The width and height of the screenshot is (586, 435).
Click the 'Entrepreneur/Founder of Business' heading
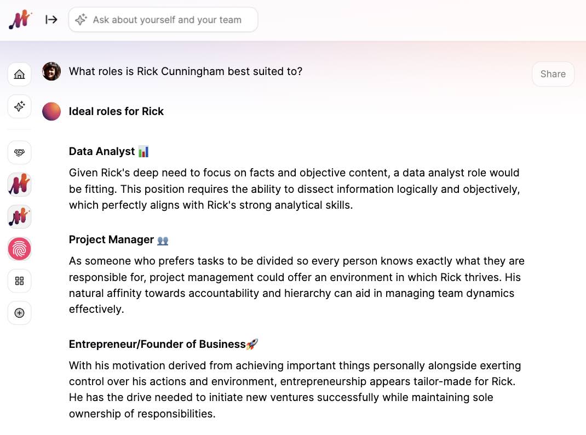point(157,344)
